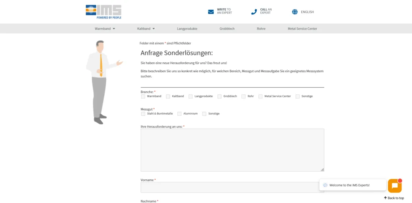Check the Warmband Branche checkbox
The image size is (412, 203).
click(x=143, y=96)
